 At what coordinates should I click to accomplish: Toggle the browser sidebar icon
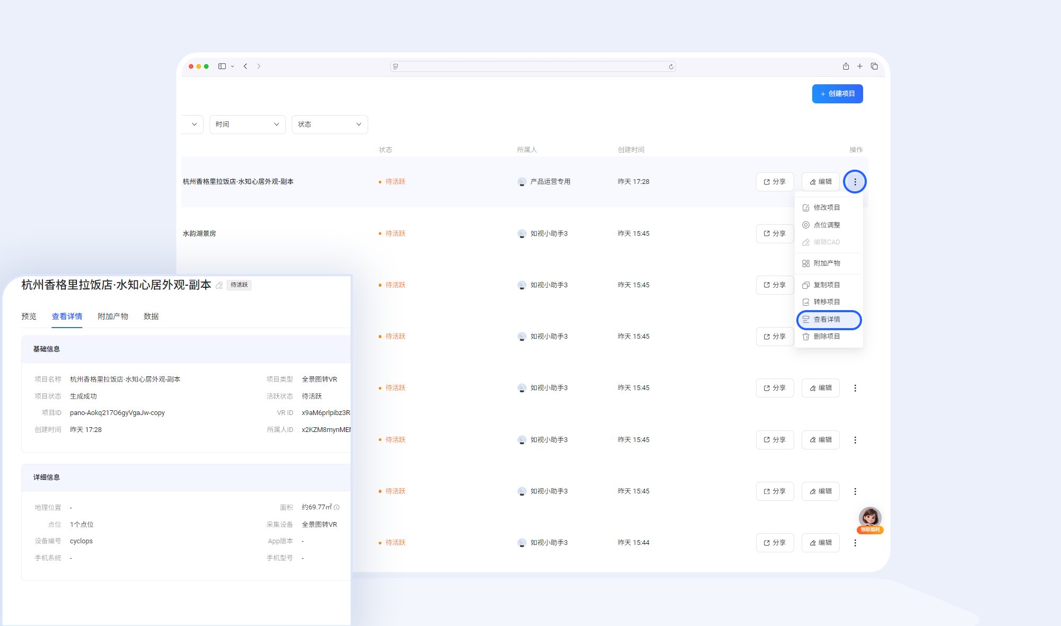(x=222, y=66)
